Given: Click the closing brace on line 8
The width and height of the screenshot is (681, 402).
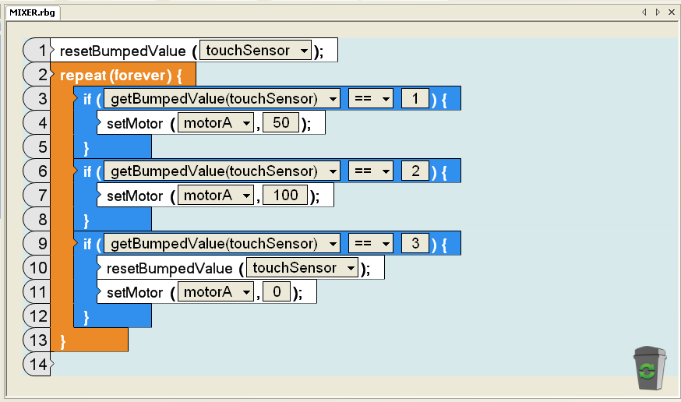Looking at the screenshot, I should pyautogui.click(x=86, y=220).
